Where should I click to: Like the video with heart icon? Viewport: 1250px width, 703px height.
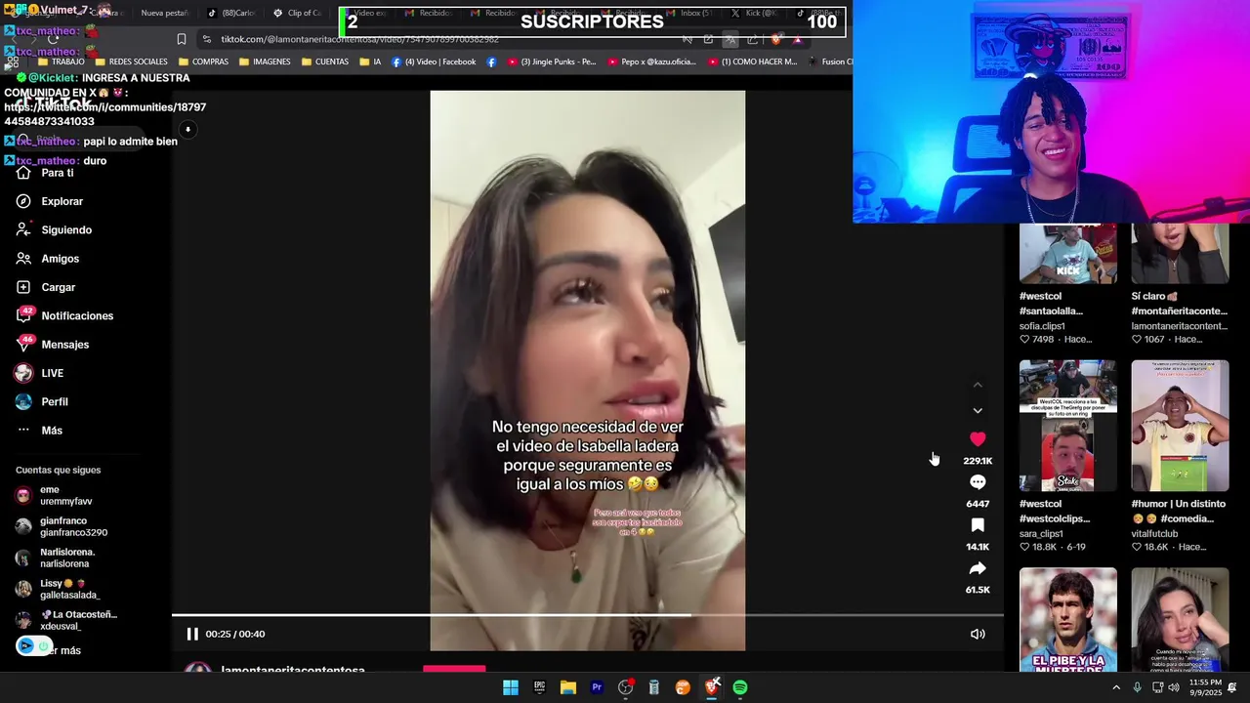(x=978, y=439)
